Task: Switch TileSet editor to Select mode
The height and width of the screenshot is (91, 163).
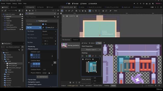Action: [92, 43]
